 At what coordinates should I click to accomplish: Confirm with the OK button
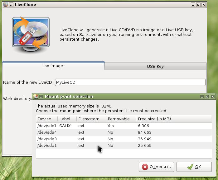(x=194, y=167)
